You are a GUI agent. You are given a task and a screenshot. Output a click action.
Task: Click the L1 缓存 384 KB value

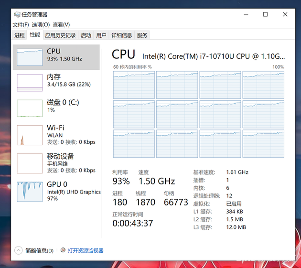tap(235, 212)
